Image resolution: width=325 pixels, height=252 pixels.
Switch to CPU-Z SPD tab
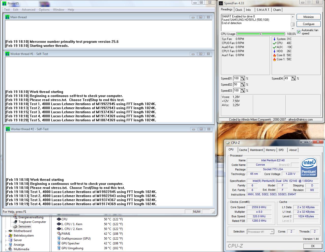[281, 150]
